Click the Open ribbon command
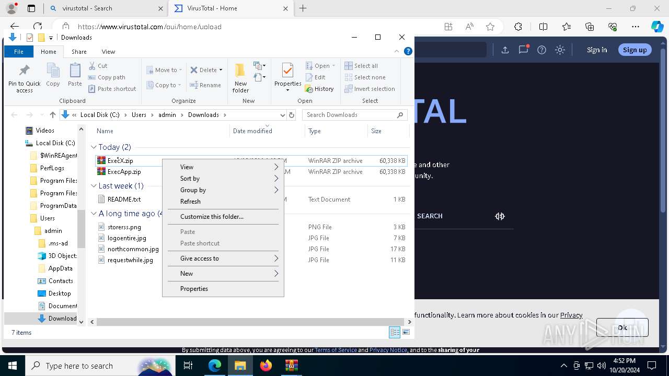Image resolution: width=669 pixels, height=376 pixels. [x=320, y=66]
